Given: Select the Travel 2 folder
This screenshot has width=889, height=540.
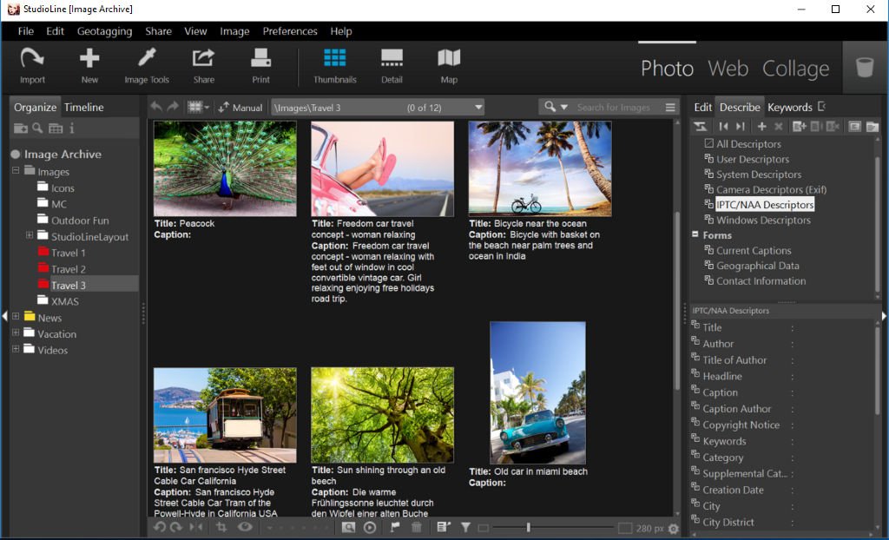Looking at the screenshot, I should pyautogui.click(x=68, y=269).
